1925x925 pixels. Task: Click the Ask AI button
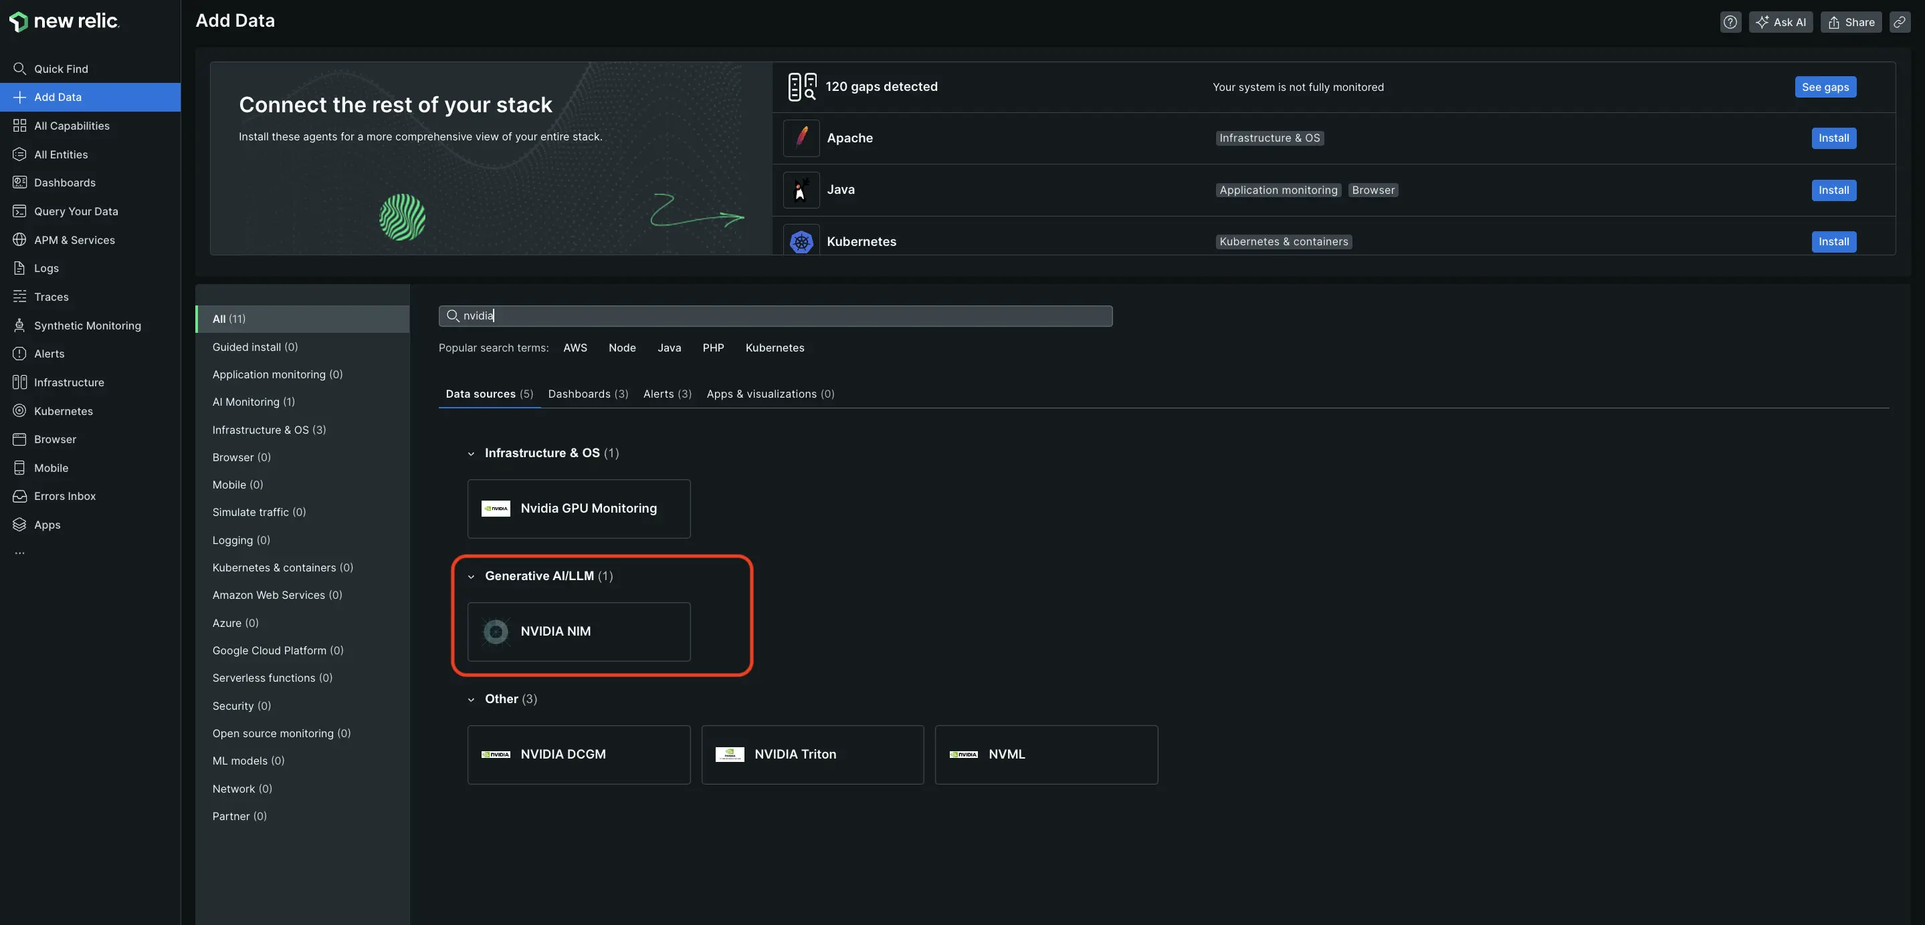(x=1781, y=21)
